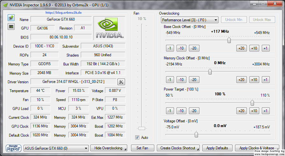Click -10 under Power Target
The height and width of the screenshot is (156, 285).
(181, 111)
